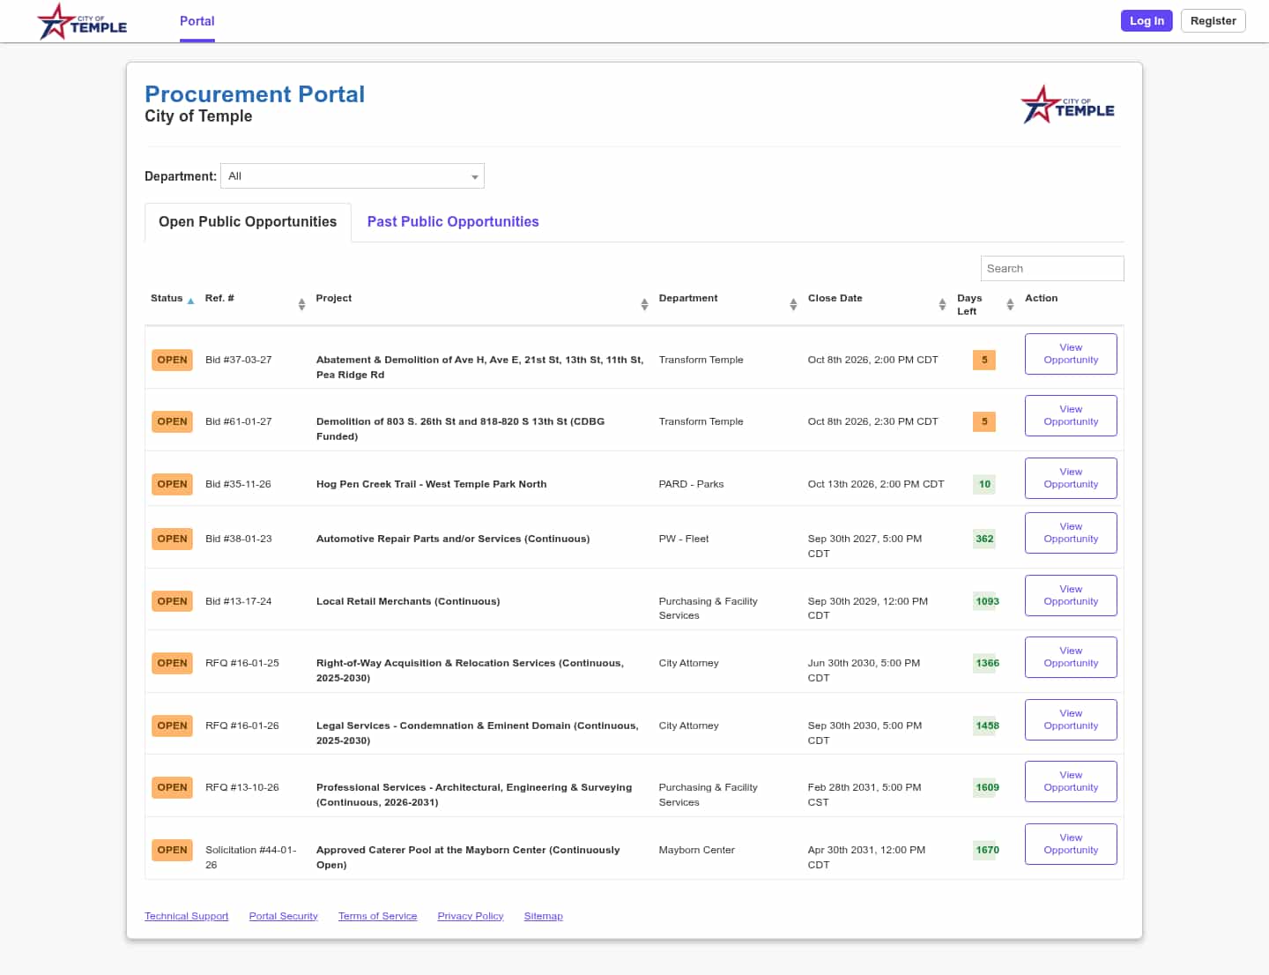The image size is (1269, 975).
Task: Click 'Local Retail Merchants (Continuous)' project text
Action: click(x=408, y=601)
